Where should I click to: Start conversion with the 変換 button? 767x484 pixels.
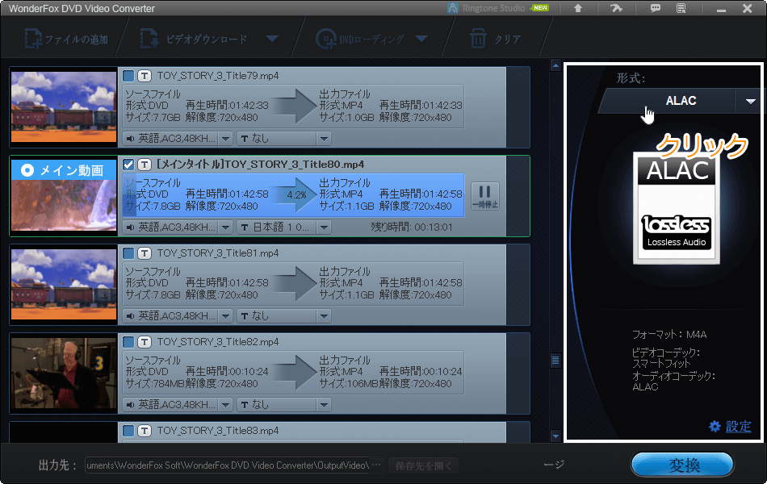click(683, 465)
